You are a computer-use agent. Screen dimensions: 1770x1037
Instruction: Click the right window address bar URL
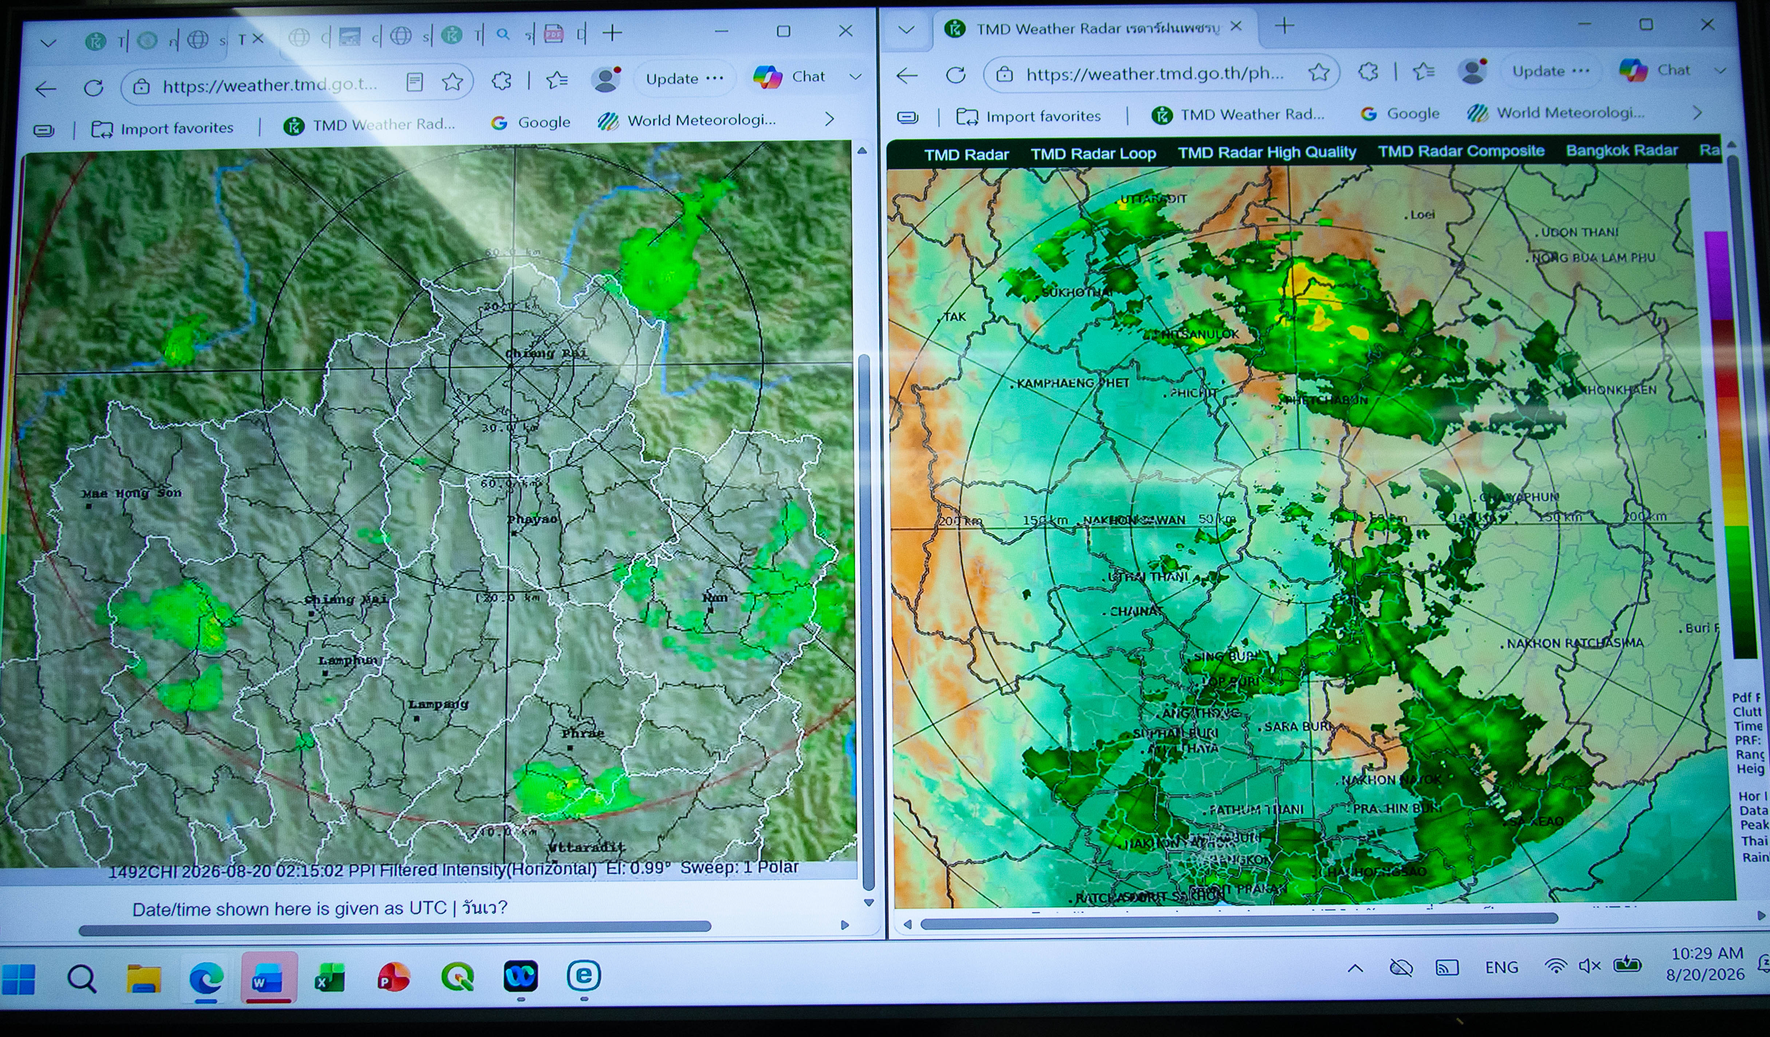1155,74
